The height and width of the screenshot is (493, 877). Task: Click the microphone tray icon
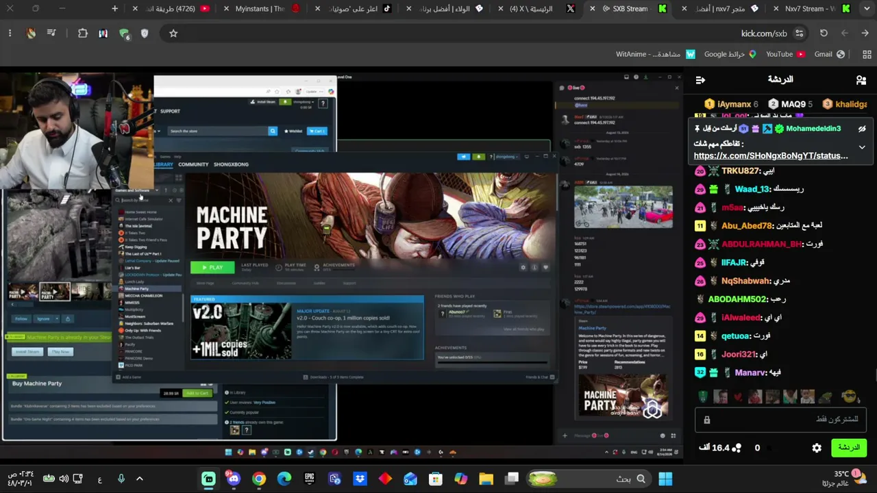tap(121, 479)
